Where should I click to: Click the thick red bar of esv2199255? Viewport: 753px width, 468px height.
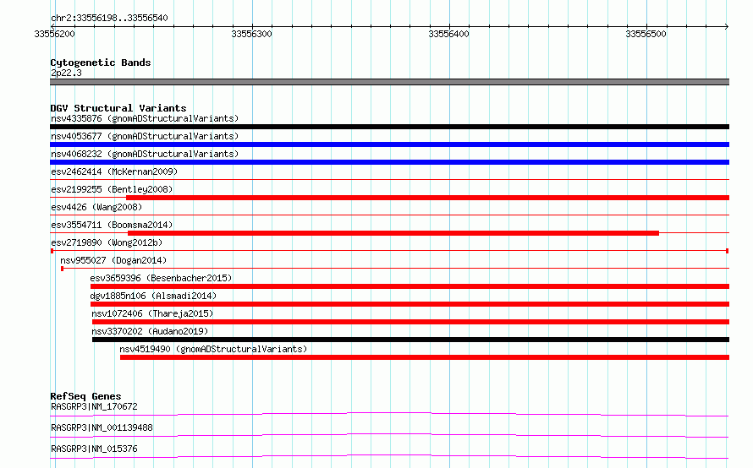(x=428, y=198)
